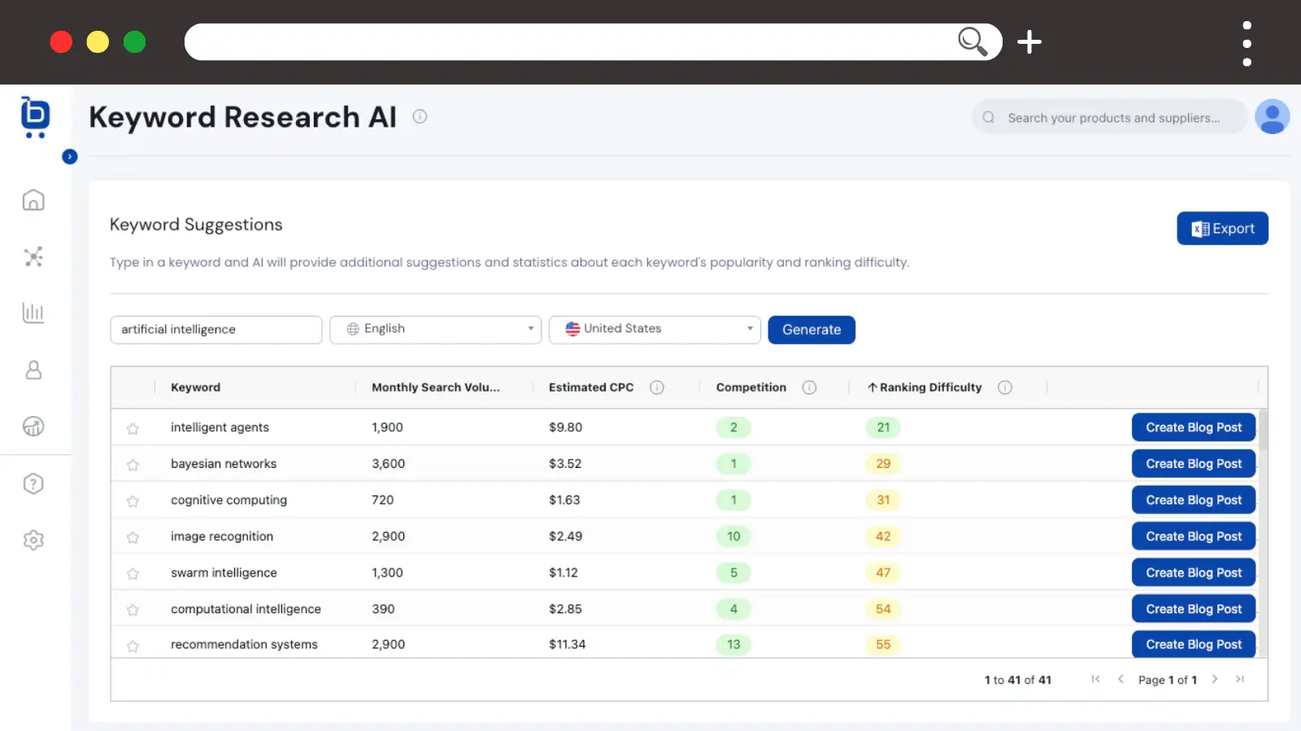Open the help question mark sidebar icon

tap(33, 484)
